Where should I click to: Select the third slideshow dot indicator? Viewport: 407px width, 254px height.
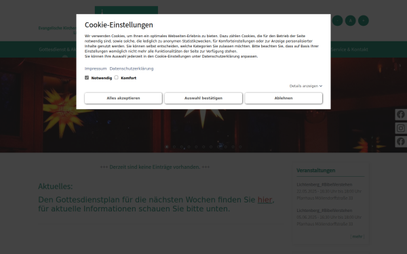pos(181,147)
